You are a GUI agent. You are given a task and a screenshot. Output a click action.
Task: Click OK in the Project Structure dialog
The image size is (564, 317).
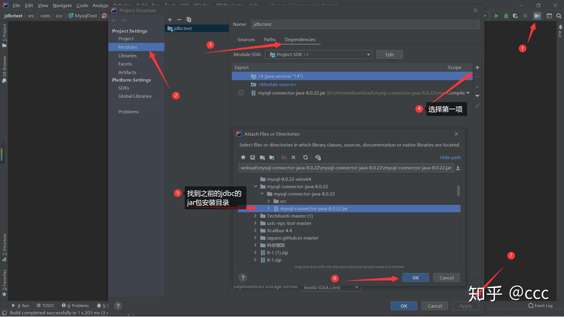coord(404,306)
